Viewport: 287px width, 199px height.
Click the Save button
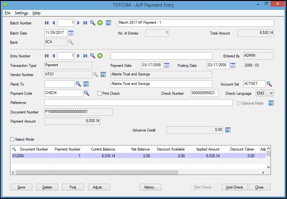21,187
